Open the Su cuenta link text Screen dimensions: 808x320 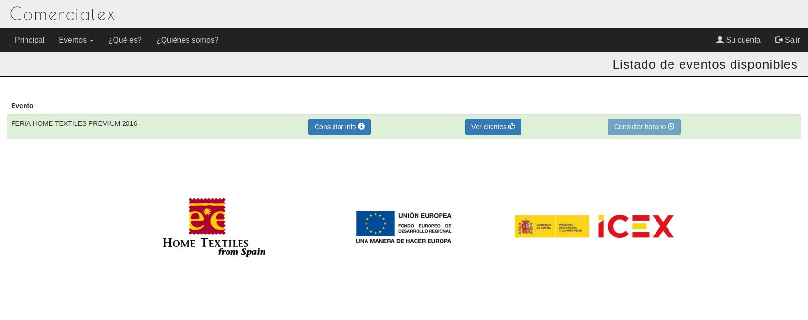(x=743, y=40)
